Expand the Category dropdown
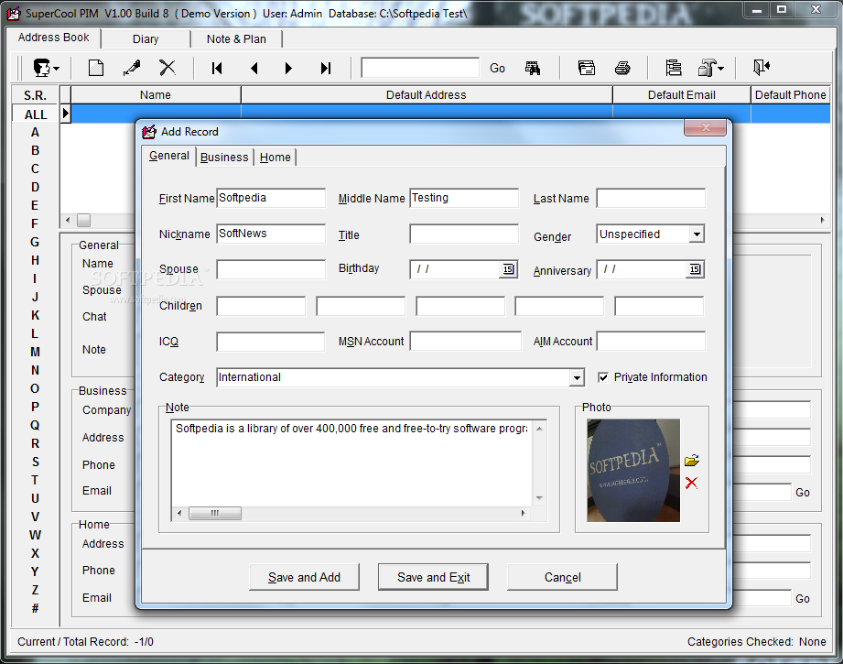The height and width of the screenshot is (664, 843). [577, 377]
